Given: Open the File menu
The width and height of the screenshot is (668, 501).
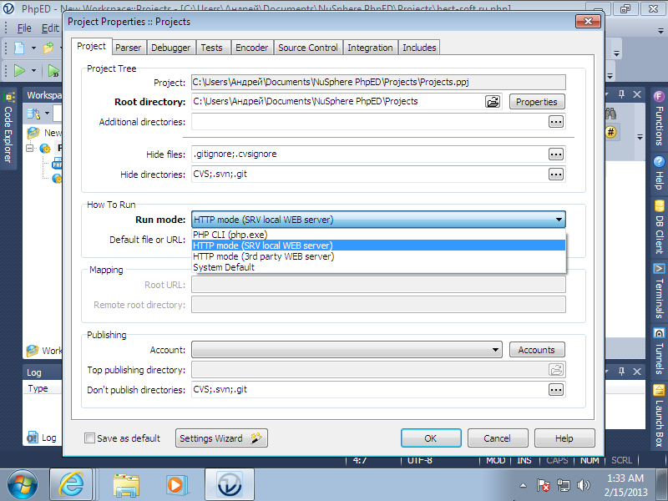Looking at the screenshot, I should tap(24, 28).
